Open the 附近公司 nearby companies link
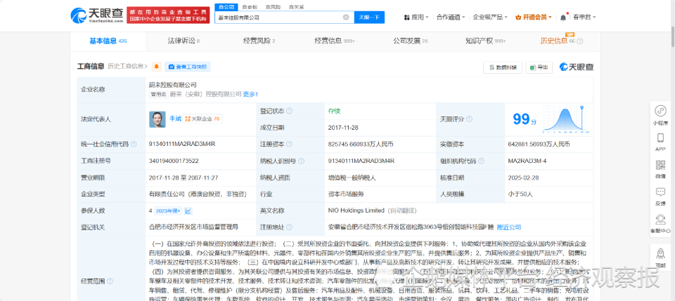Screen dimensions: 675x301 point(509,227)
